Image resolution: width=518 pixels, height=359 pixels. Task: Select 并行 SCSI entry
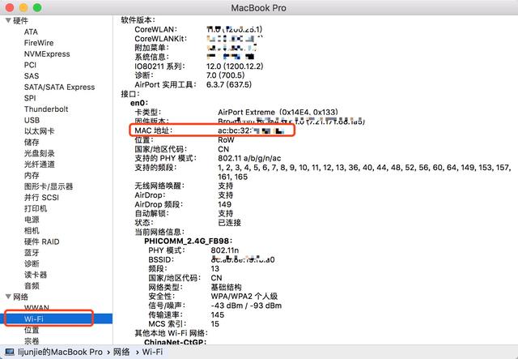[x=41, y=197]
